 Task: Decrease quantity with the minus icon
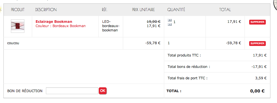(170, 24)
